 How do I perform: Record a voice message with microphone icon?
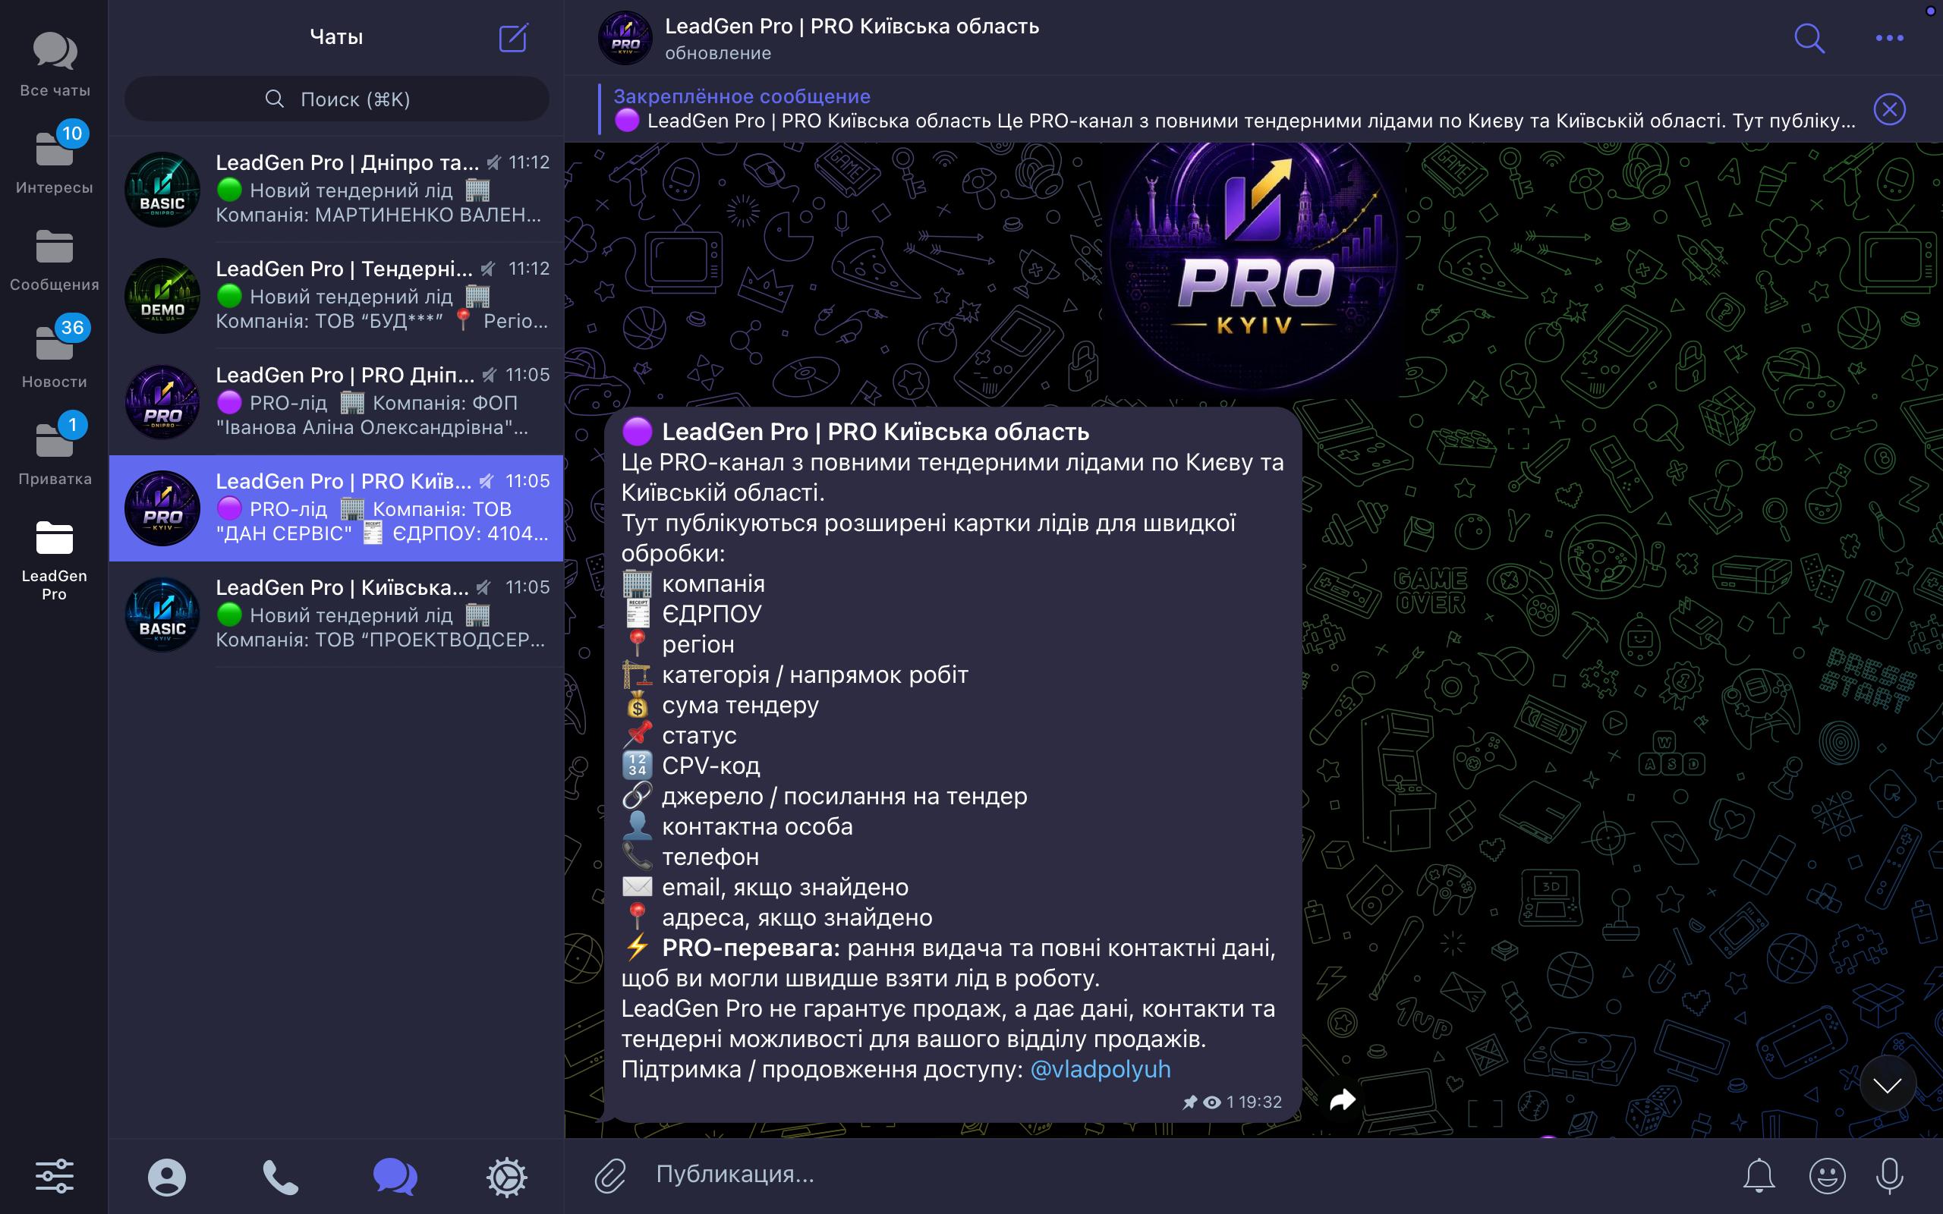pos(1889,1175)
